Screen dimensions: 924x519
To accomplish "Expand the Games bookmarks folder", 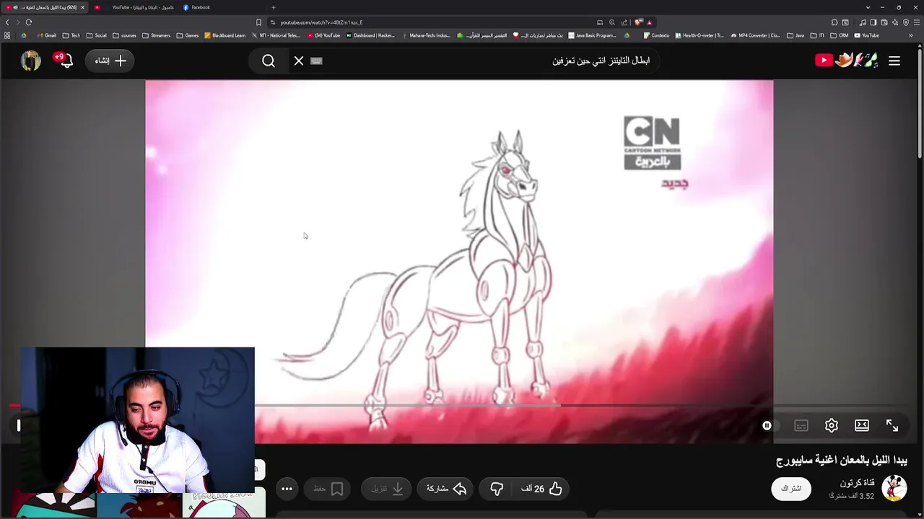I will click(x=188, y=35).
